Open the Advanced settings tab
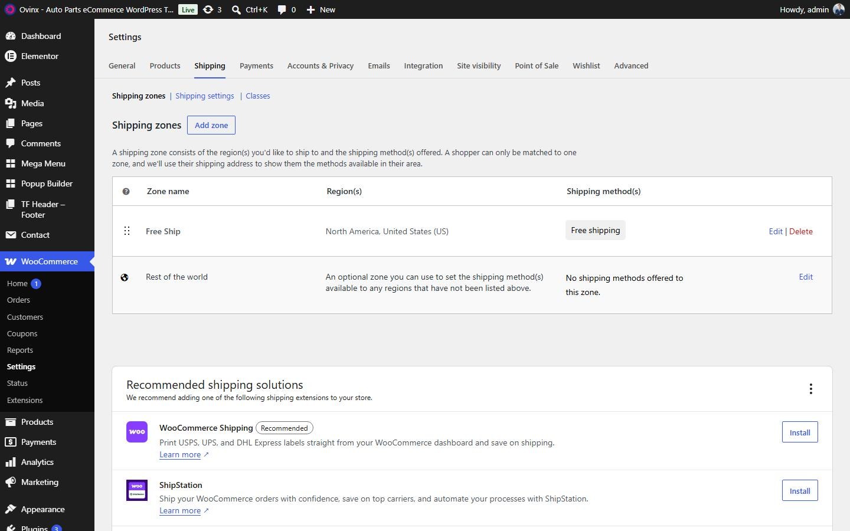850x531 pixels. coord(631,65)
